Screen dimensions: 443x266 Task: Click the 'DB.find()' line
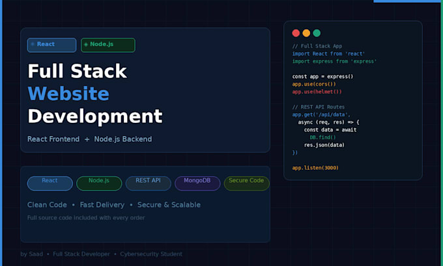[x=323, y=137]
